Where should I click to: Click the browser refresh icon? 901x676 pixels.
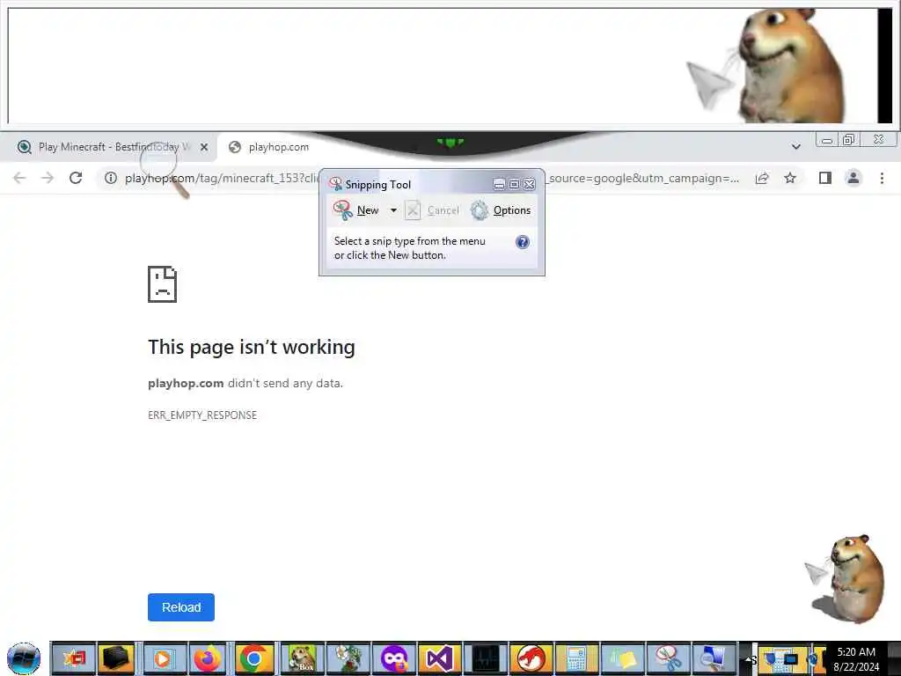point(76,178)
